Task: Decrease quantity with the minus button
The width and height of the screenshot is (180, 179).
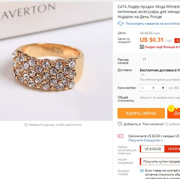Action: click(143, 88)
